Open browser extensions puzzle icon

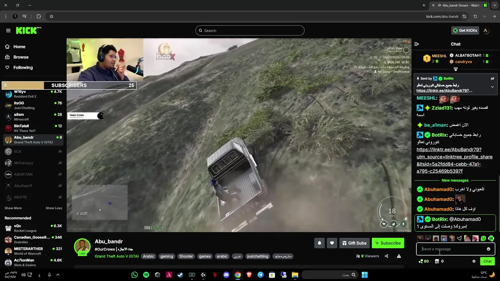click(x=38, y=16)
